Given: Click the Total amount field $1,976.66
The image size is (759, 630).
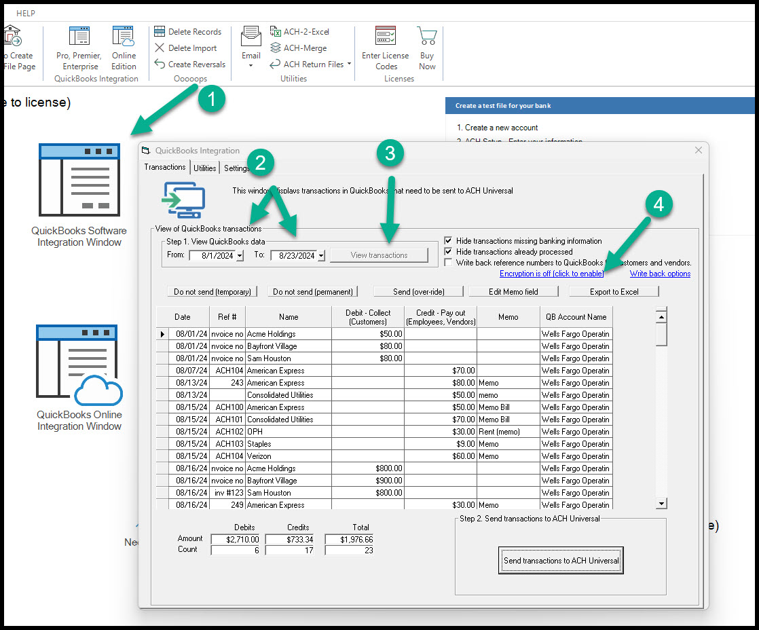Looking at the screenshot, I should 349,539.
